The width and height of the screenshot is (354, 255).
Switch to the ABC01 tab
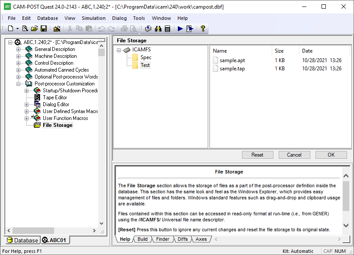point(55,240)
